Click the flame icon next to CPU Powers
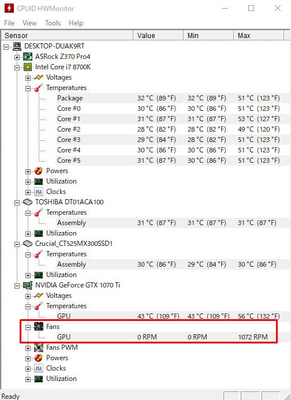The height and width of the screenshot is (400, 291). click(x=39, y=171)
